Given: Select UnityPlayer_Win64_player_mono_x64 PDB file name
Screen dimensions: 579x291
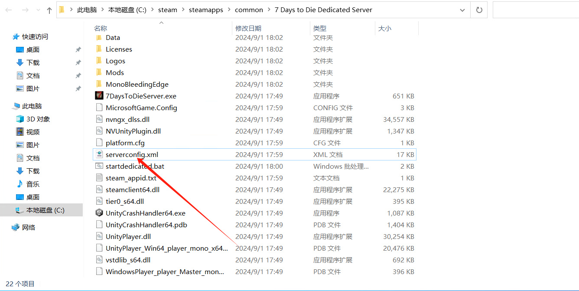Looking at the screenshot, I should [167, 248].
